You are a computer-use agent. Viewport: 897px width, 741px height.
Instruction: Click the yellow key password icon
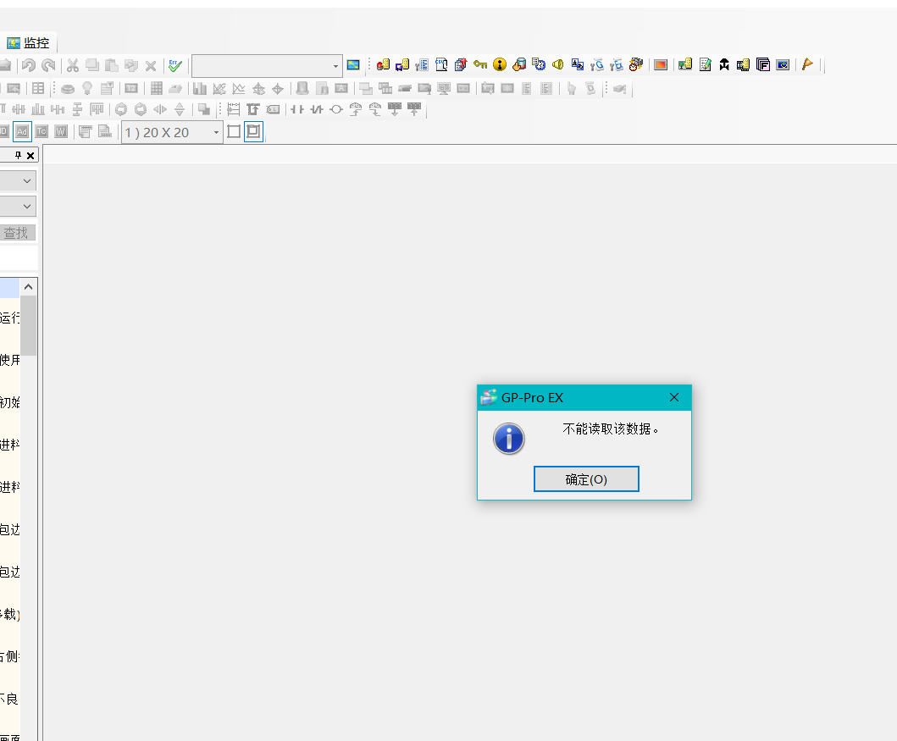click(480, 64)
